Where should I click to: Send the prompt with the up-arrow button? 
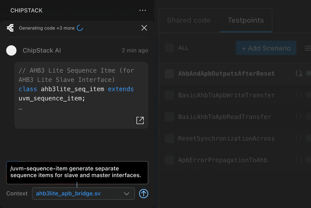(144, 193)
